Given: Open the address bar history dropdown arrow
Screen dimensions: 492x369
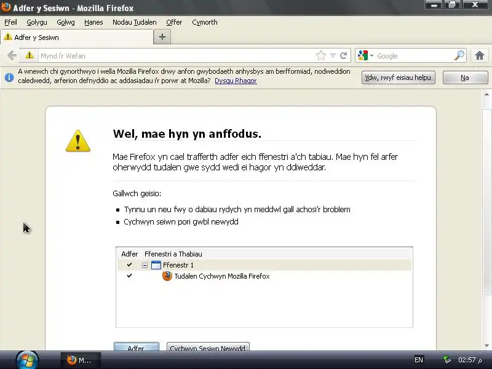Looking at the screenshot, I should (x=333, y=56).
